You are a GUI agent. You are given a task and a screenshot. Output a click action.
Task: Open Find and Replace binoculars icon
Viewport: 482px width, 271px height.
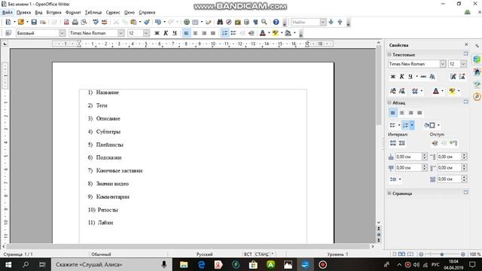pos(220,22)
